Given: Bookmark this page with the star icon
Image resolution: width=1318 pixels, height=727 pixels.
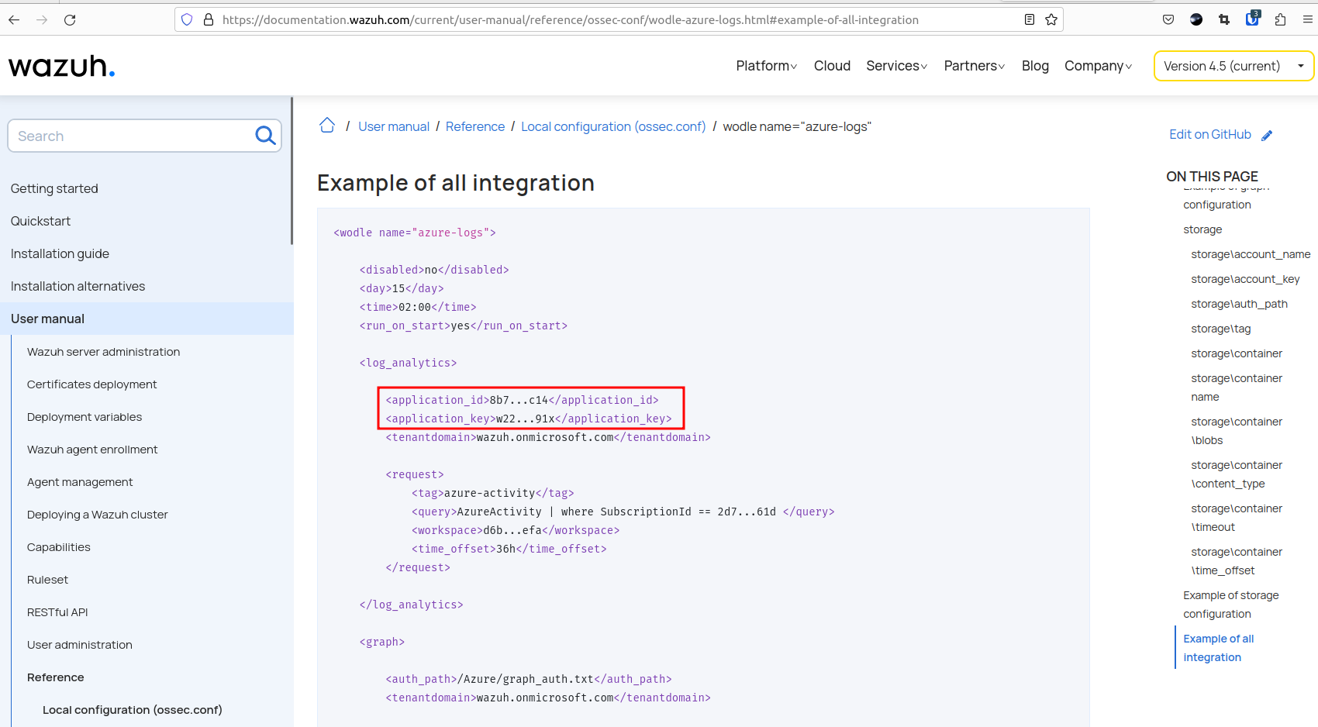Looking at the screenshot, I should tap(1051, 19).
